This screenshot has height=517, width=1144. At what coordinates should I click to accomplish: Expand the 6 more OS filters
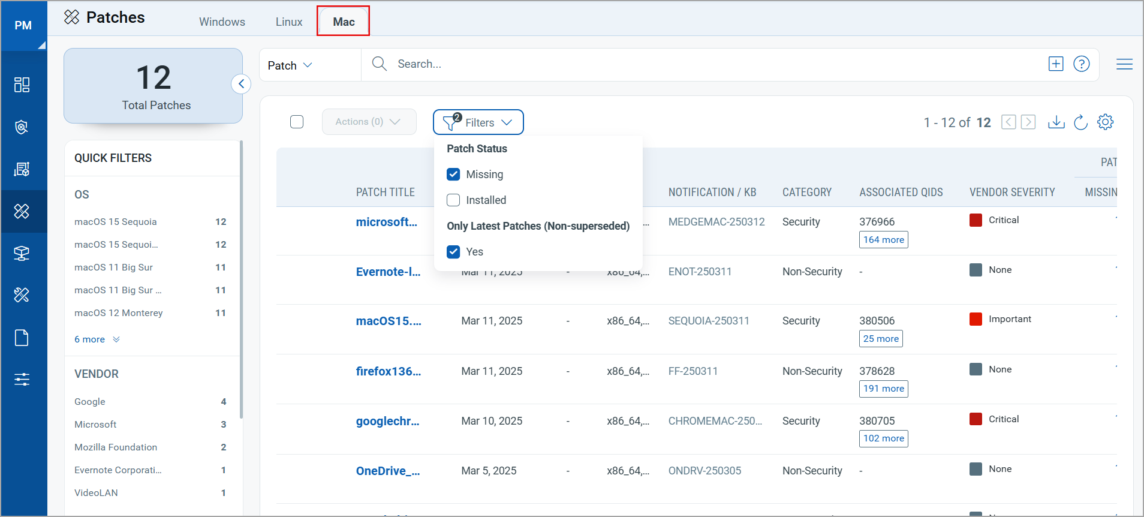click(97, 339)
